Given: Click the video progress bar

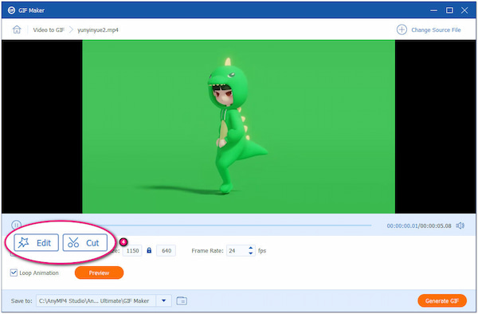Looking at the screenshot, I should [x=198, y=226].
